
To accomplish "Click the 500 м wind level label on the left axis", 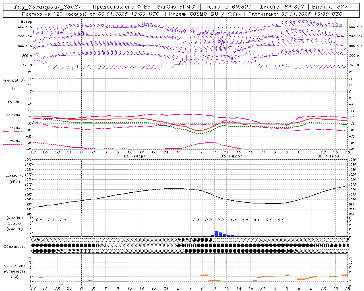I will [27, 55].
